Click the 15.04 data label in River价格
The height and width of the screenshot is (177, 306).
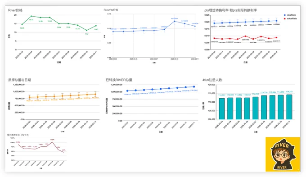[x=59, y=27]
